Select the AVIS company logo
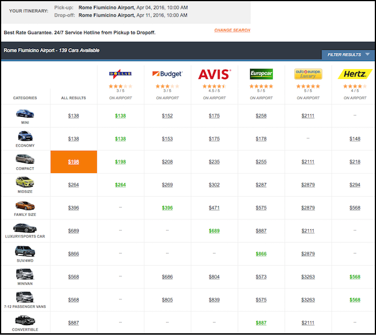 pyautogui.click(x=214, y=74)
